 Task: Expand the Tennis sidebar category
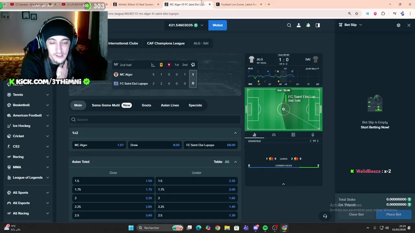coord(47,95)
